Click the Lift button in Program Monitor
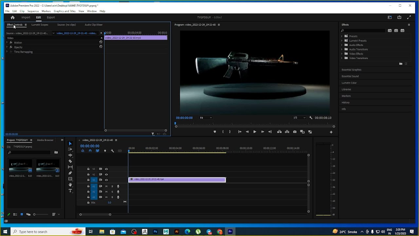 click(279, 132)
